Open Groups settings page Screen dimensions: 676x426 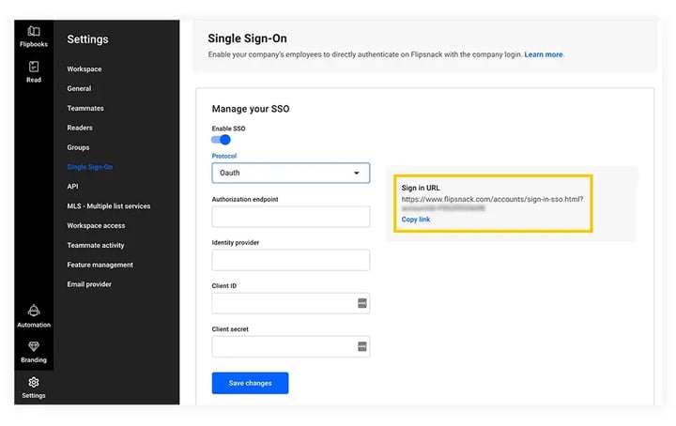pyautogui.click(x=78, y=147)
